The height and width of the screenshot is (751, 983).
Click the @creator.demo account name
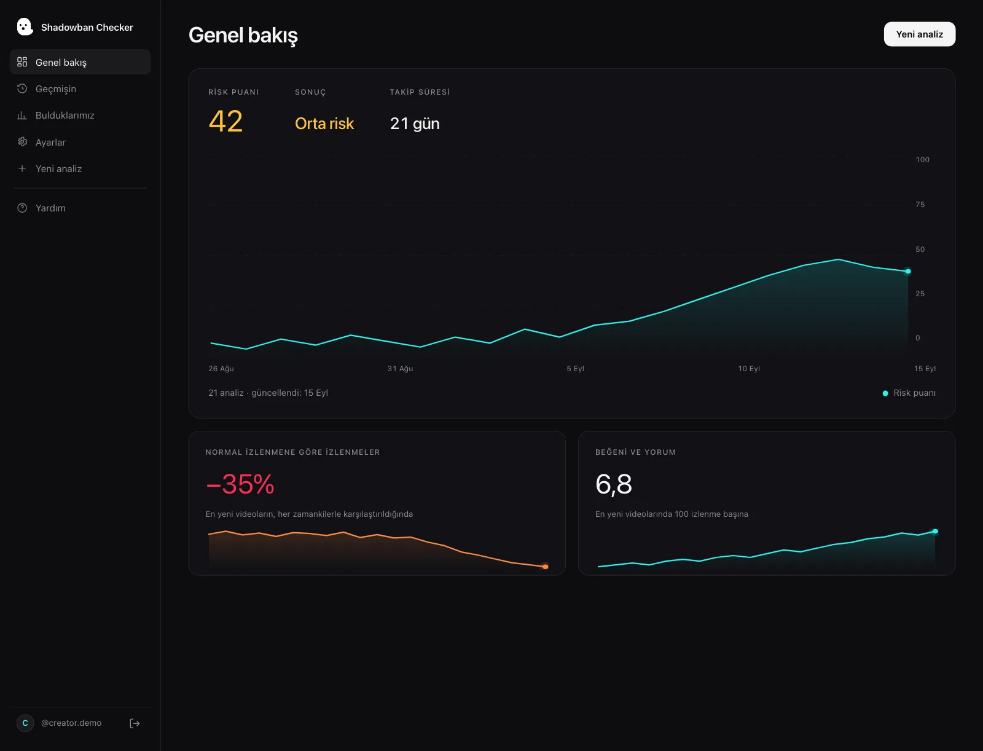pos(71,723)
